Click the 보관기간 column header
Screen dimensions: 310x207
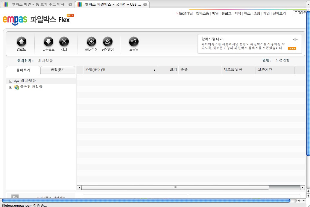point(275,70)
